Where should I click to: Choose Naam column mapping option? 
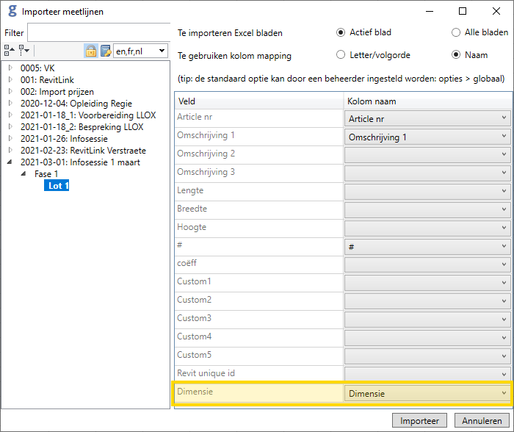click(x=456, y=54)
